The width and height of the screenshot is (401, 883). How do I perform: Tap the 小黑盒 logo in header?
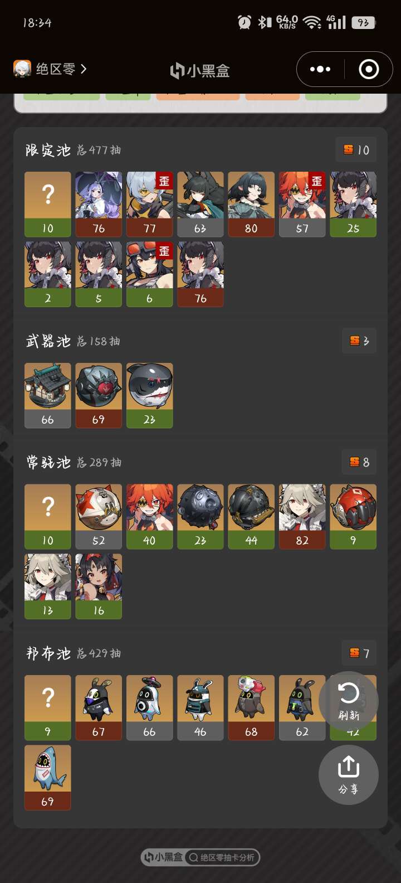(200, 71)
